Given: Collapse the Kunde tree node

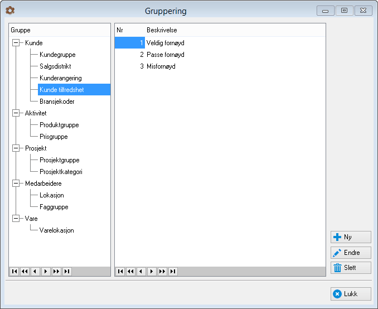Looking at the screenshot, I should click(x=16, y=43).
